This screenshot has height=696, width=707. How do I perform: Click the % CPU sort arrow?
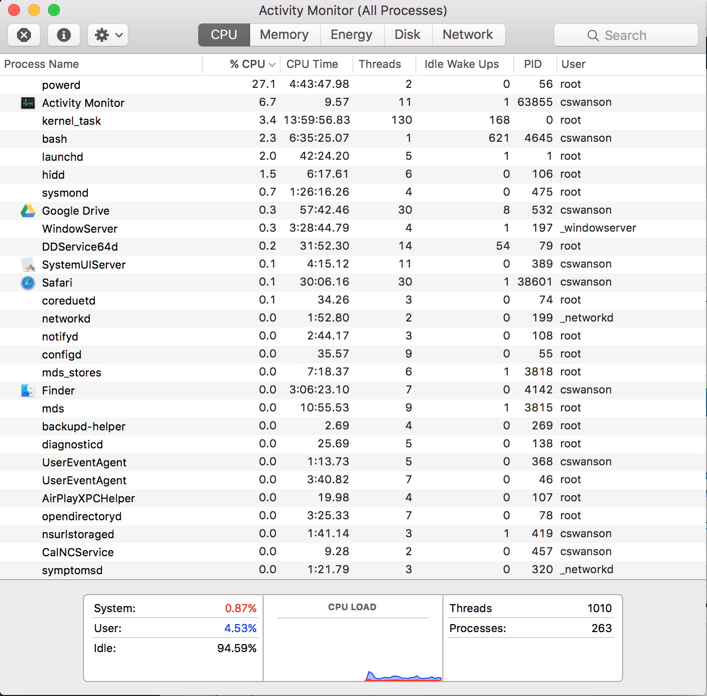click(x=272, y=64)
